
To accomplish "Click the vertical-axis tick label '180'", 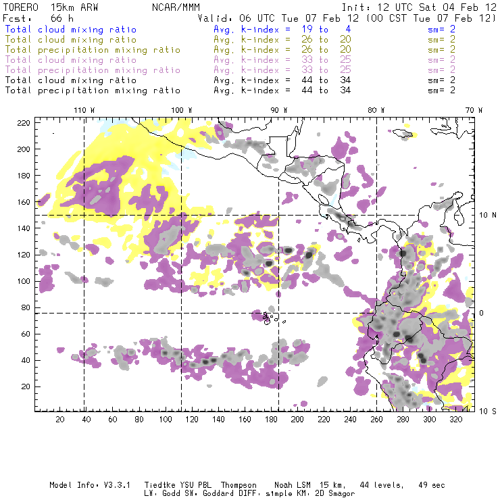I will [x=24, y=176].
